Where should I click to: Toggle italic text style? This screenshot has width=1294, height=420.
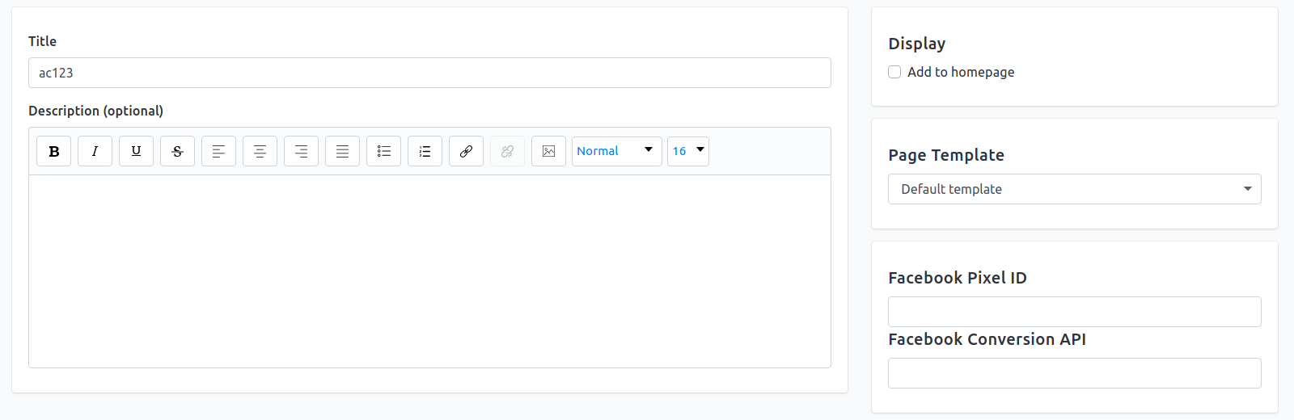(95, 151)
